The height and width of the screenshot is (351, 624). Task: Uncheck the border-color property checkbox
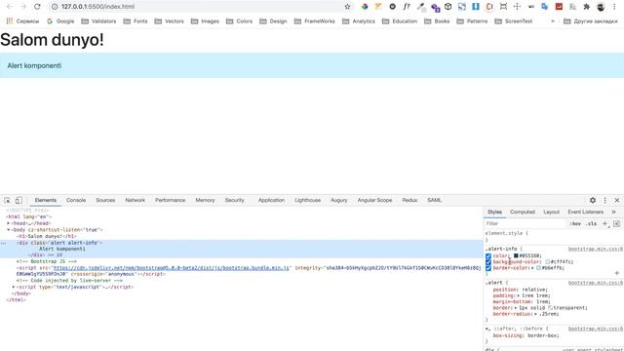(488, 268)
